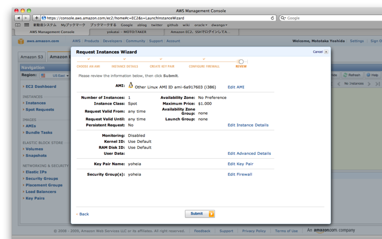Image resolution: width=382 pixels, height=239 pixels.
Task: Click the add bookmark plus button
Action: coord(36,18)
